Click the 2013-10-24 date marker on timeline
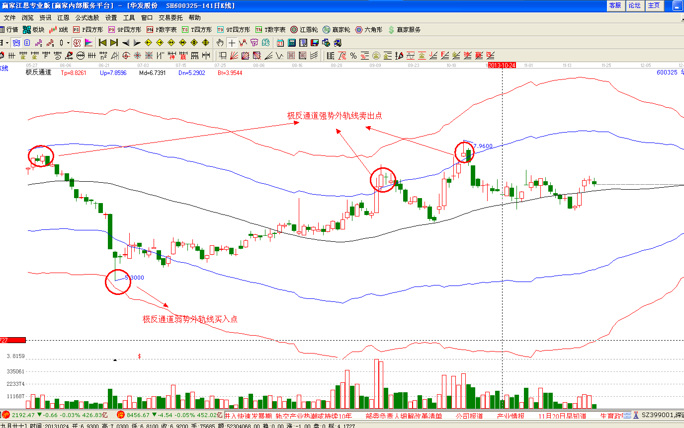The height and width of the screenshot is (428, 684). coord(502,66)
